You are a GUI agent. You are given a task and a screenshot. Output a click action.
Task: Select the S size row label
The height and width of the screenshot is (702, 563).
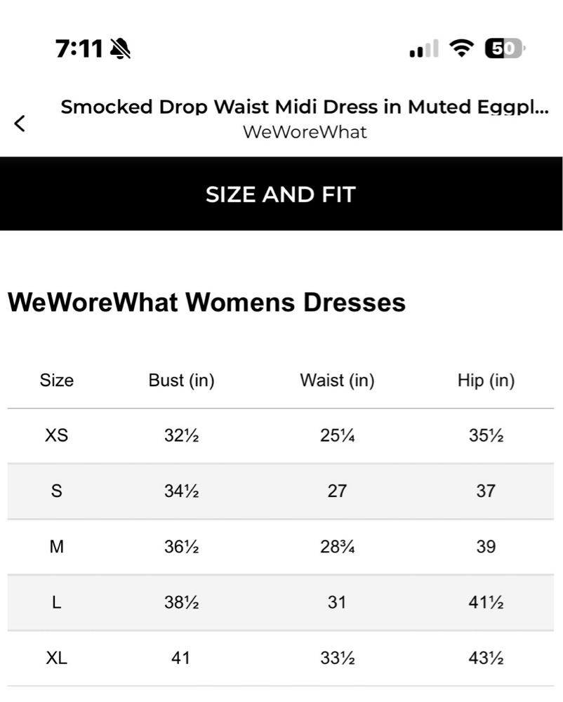tap(56, 491)
